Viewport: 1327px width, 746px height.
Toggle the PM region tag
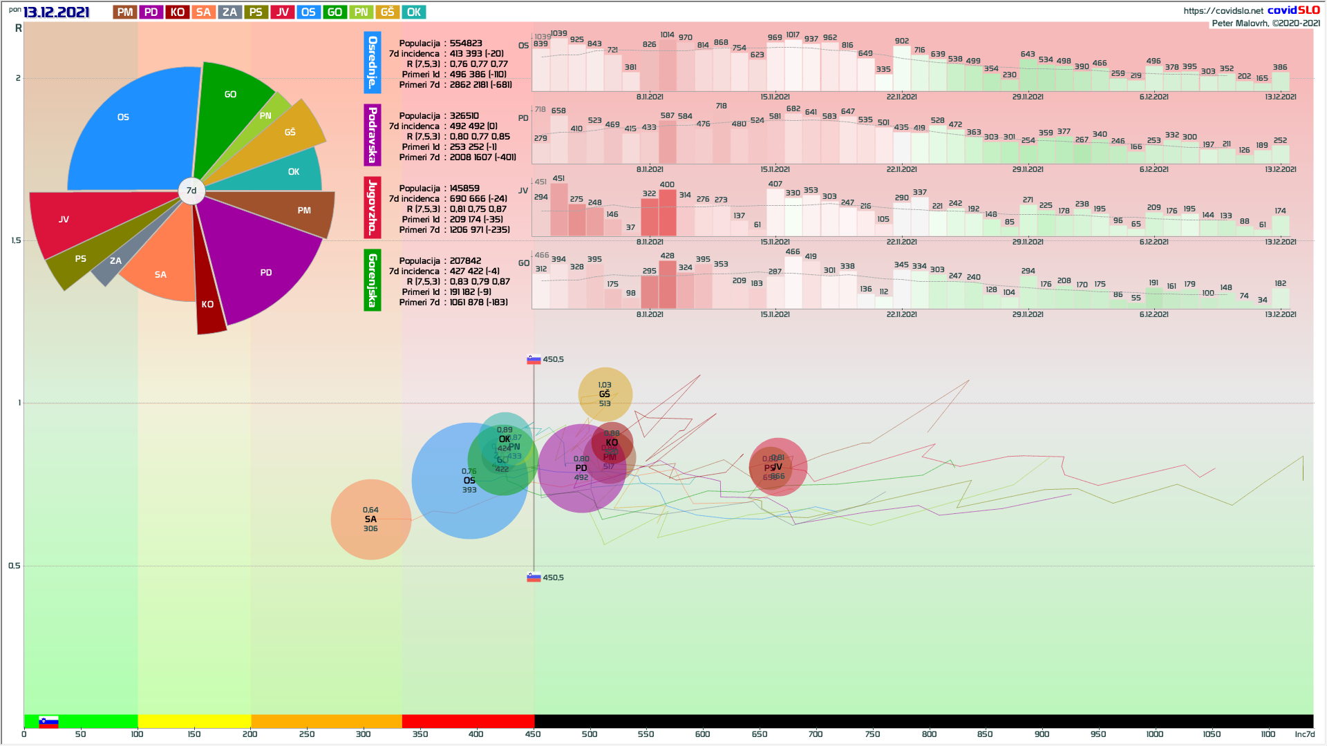[125, 12]
